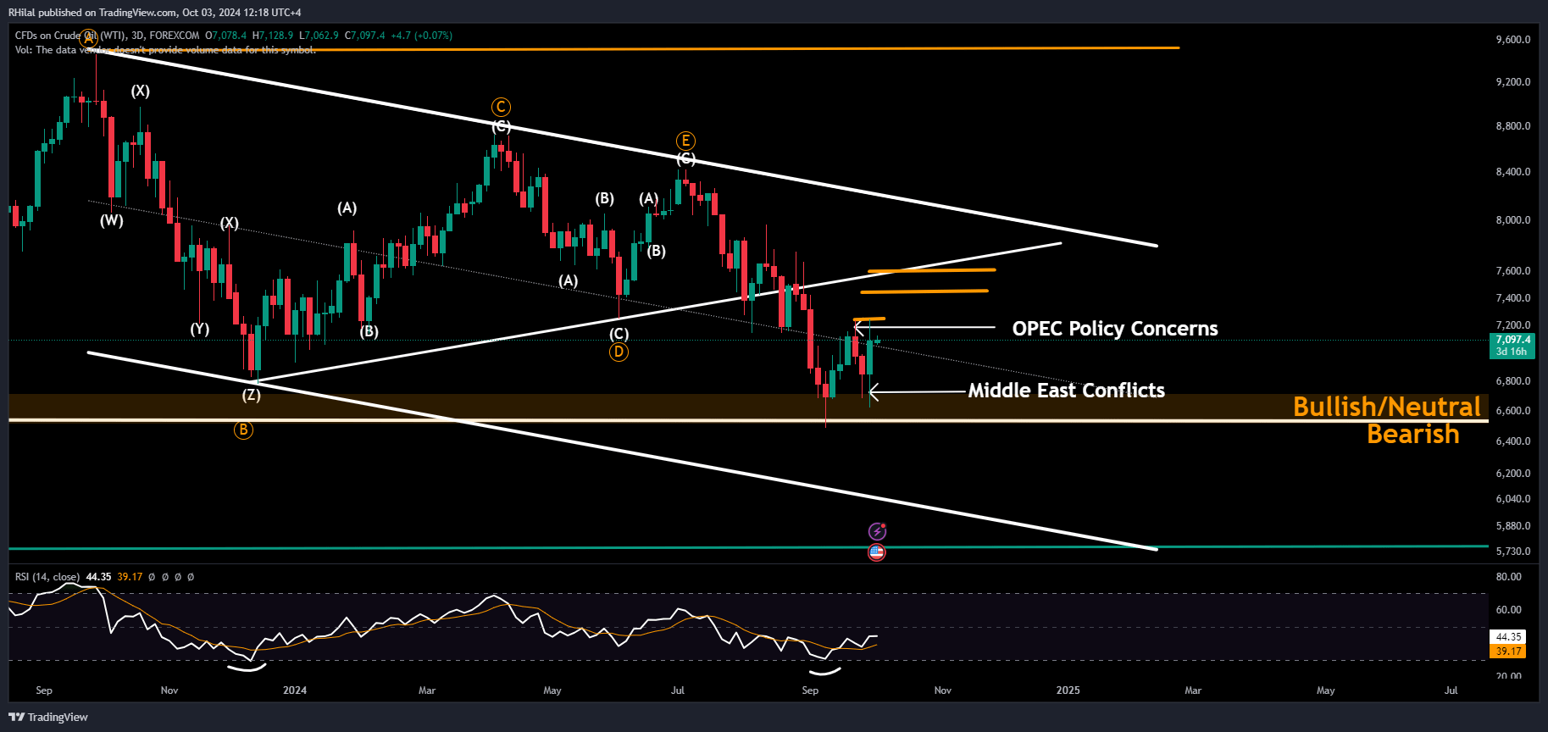Screen dimensions: 1548x732
Task: Click the orange RSI axis tag 39.17
Action: pyautogui.click(x=1508, y=652)
